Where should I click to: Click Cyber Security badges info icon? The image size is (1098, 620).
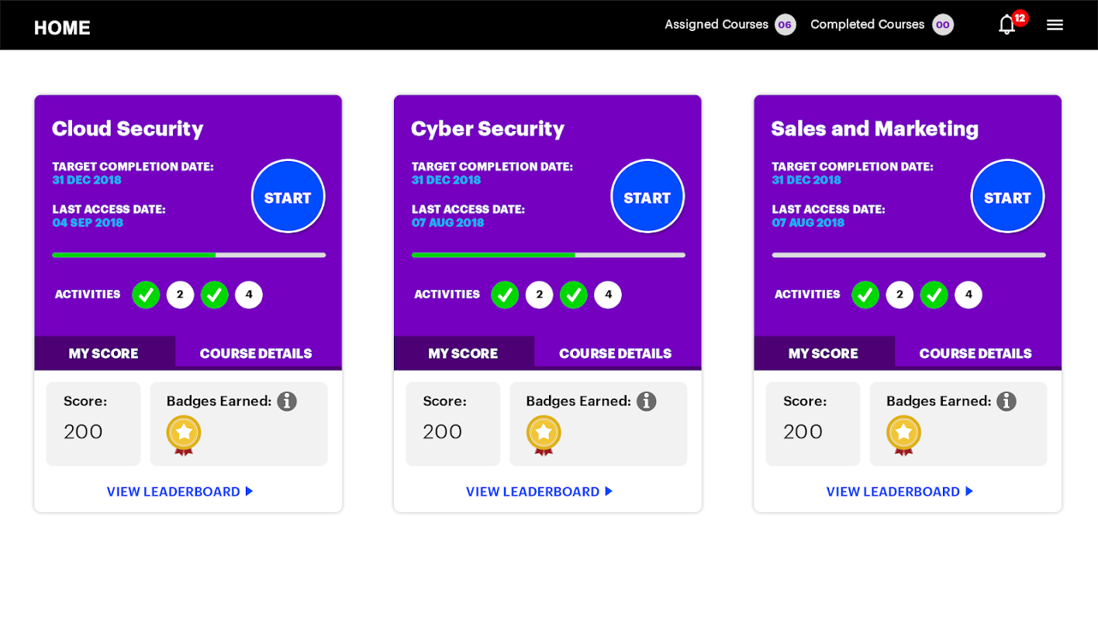(x=646, y=401)
